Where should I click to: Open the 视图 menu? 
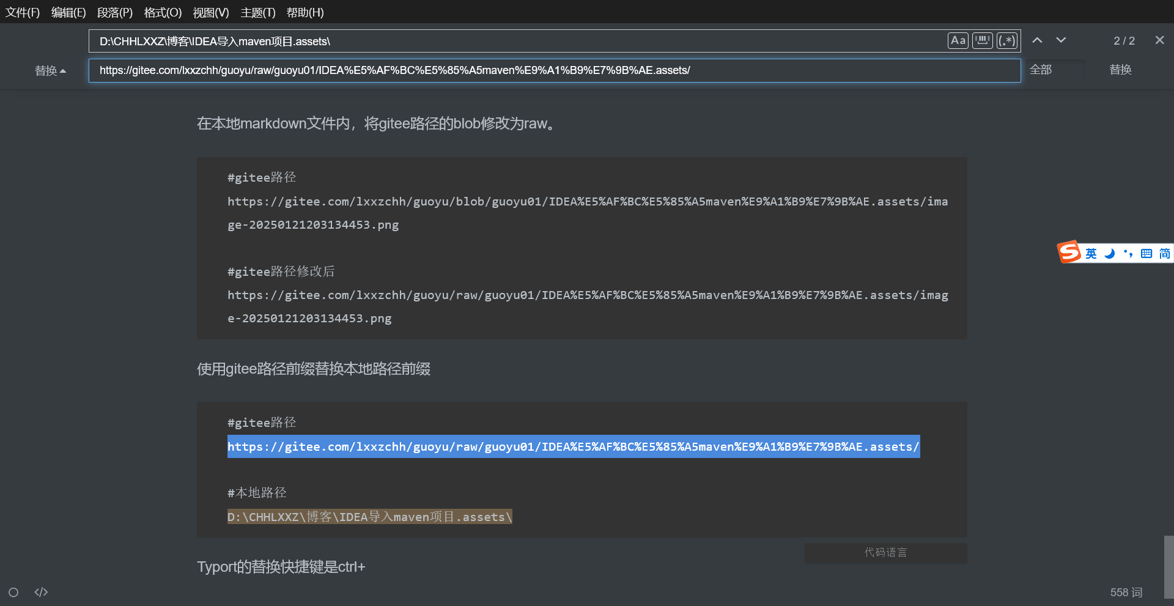(210, 12)
